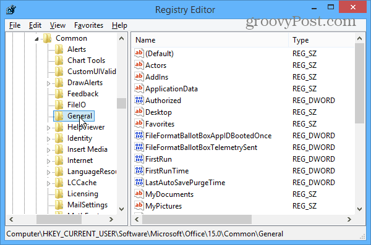This screenshot has width=371, height=245.
Task: Open the View menu
Action: coord(58,25)
